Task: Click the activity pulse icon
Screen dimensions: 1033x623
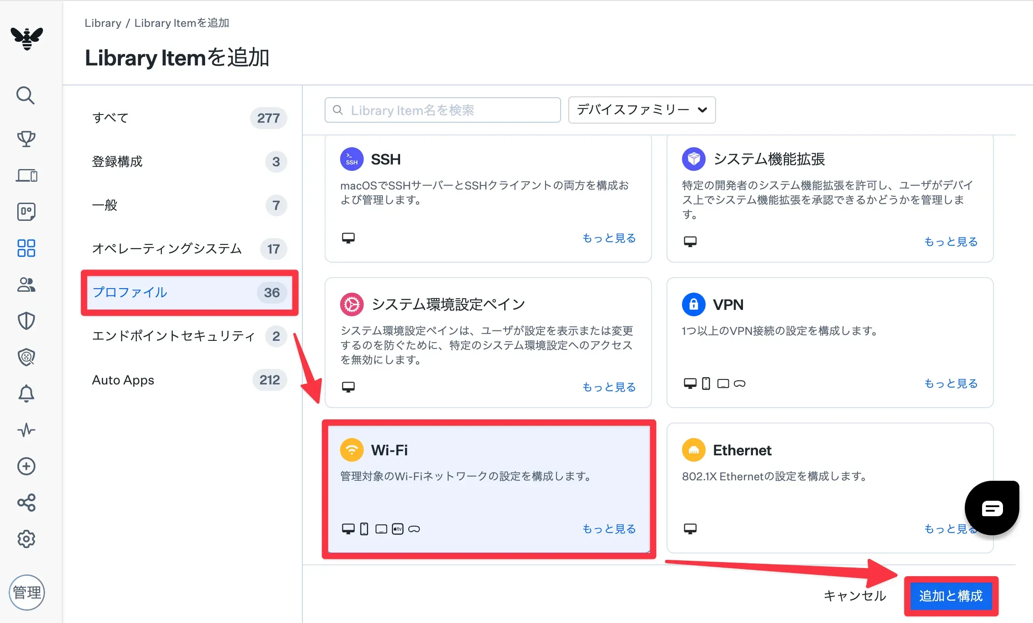Action: (26, 430)
